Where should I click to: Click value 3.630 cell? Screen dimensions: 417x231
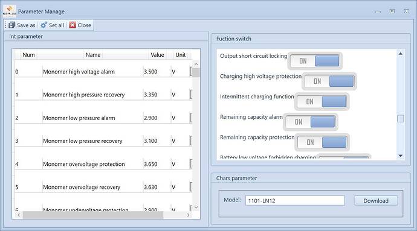(x=157, y=187)
